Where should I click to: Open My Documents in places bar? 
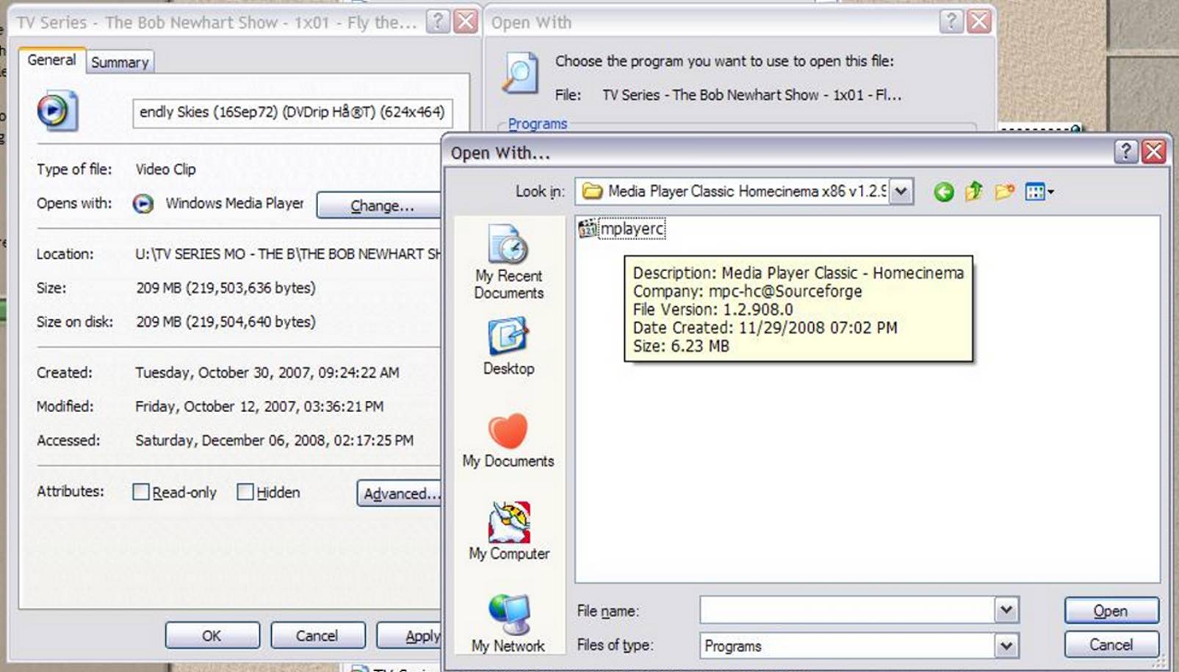coord(508,441)
